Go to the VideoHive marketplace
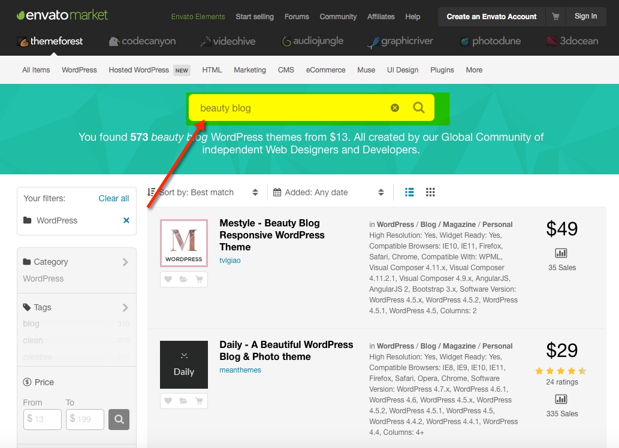619x448 pixels. [x=228, y=41]
